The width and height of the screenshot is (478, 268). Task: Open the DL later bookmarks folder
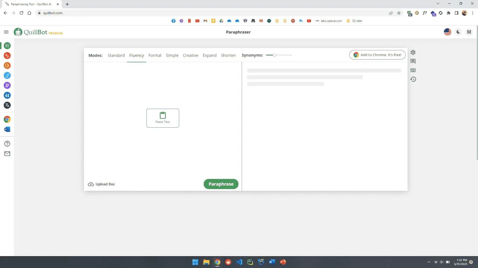tap(354, 21)
